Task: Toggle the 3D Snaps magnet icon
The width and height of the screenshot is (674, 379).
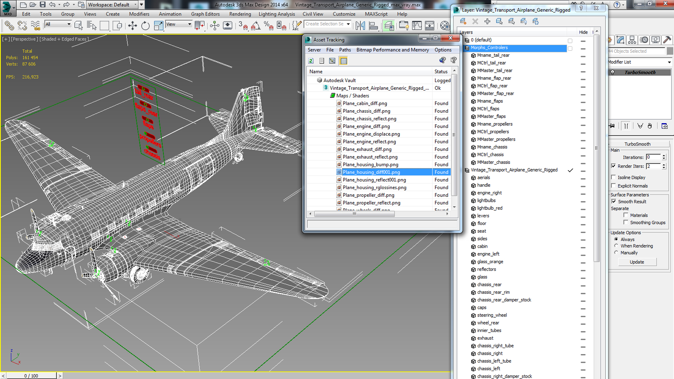Action: pos(243,26)
